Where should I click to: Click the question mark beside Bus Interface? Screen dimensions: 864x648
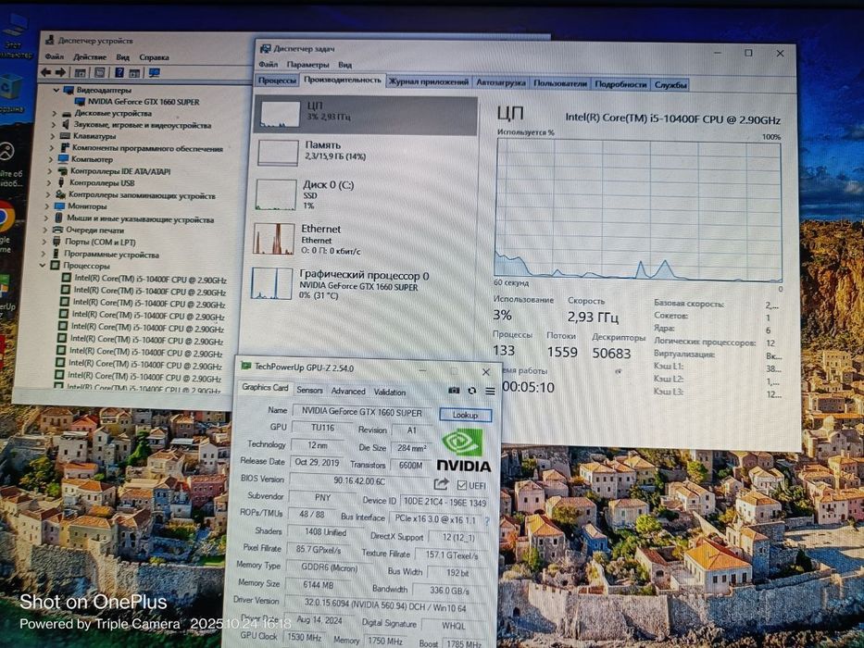click(x=486, y=521)
